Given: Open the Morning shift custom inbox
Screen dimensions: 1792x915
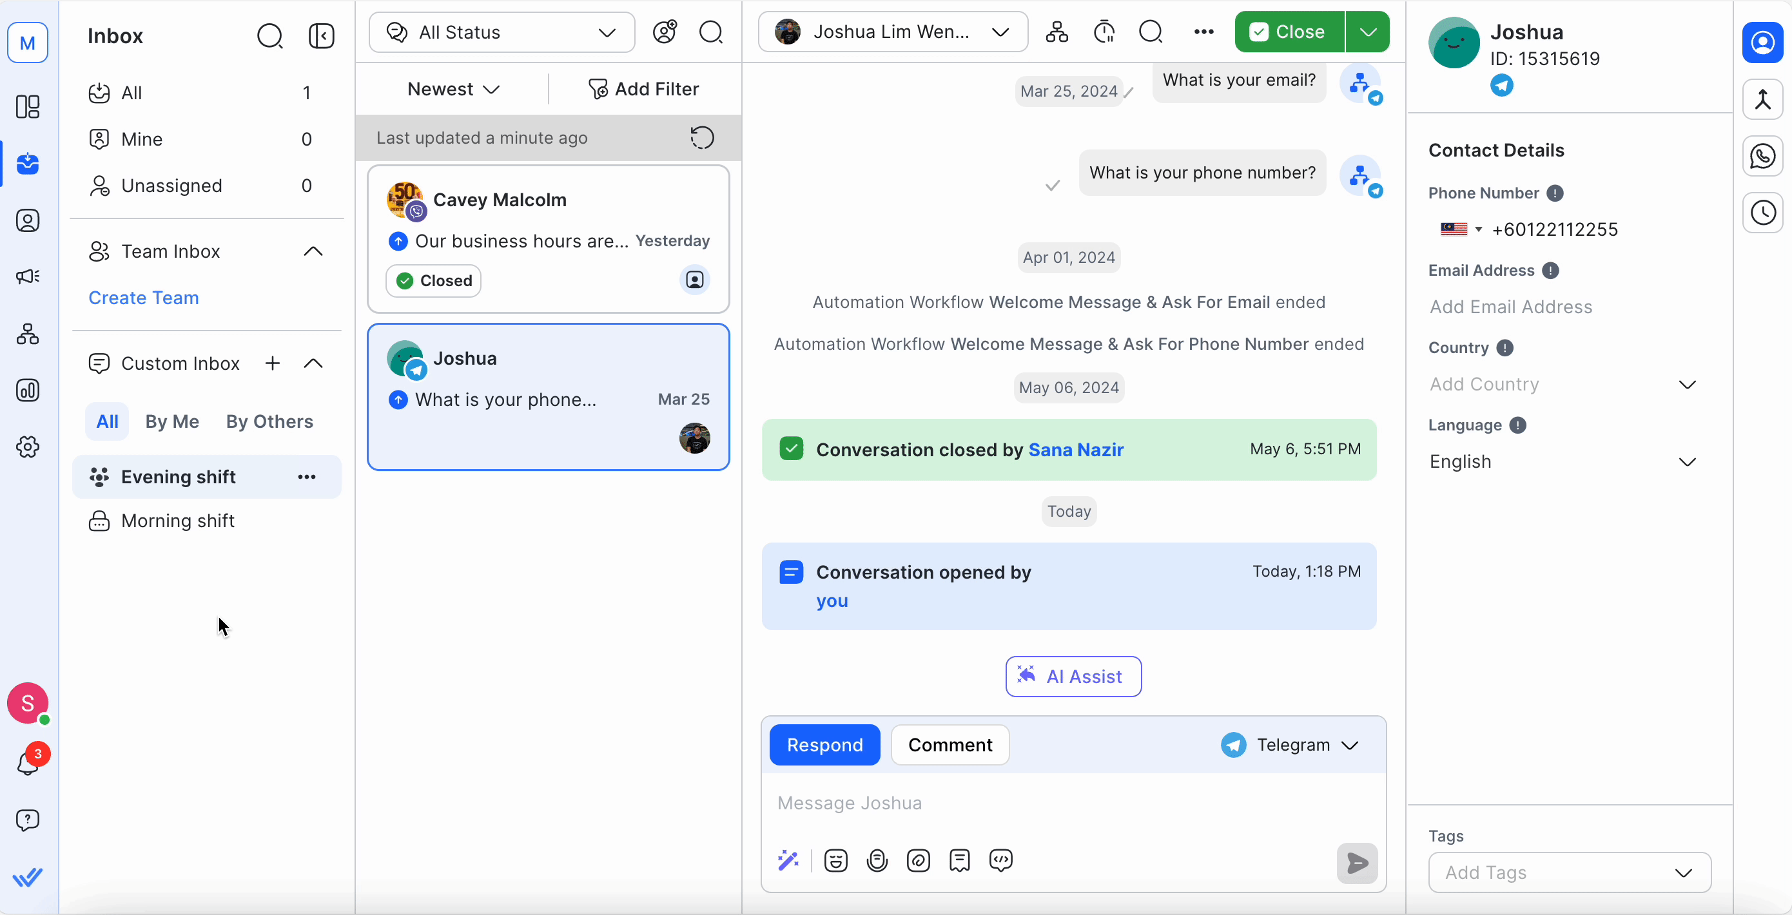Looking at the screenshot, I should [x=177, y=521].
